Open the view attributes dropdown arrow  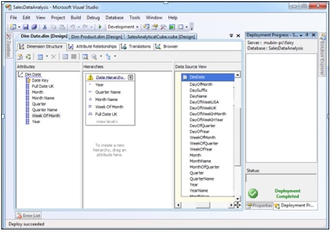coord(47,56)
